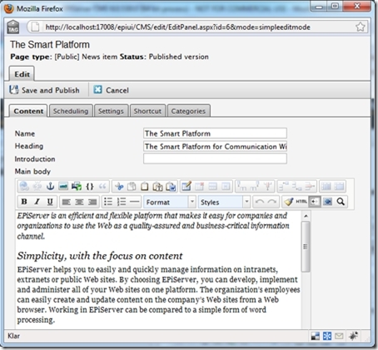Switch to the Categories tab
Screen dimensions: 378x350
188,111
